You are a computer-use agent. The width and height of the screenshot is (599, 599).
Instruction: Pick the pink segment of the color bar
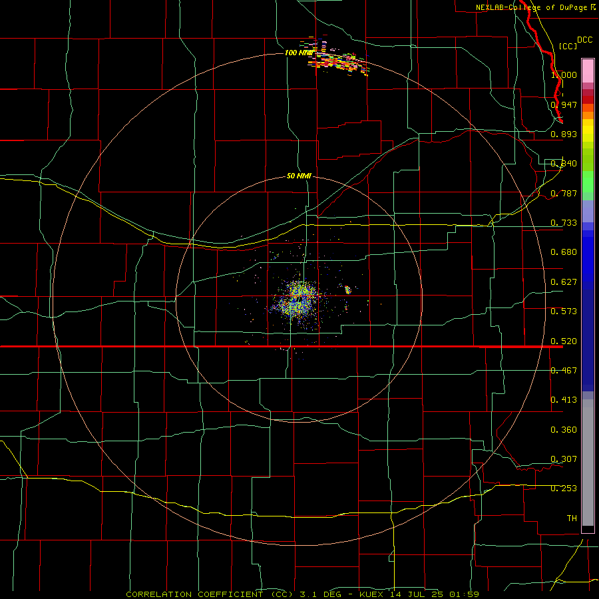588,71
